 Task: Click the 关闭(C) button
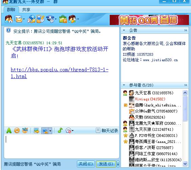click(x=86, y=164)
